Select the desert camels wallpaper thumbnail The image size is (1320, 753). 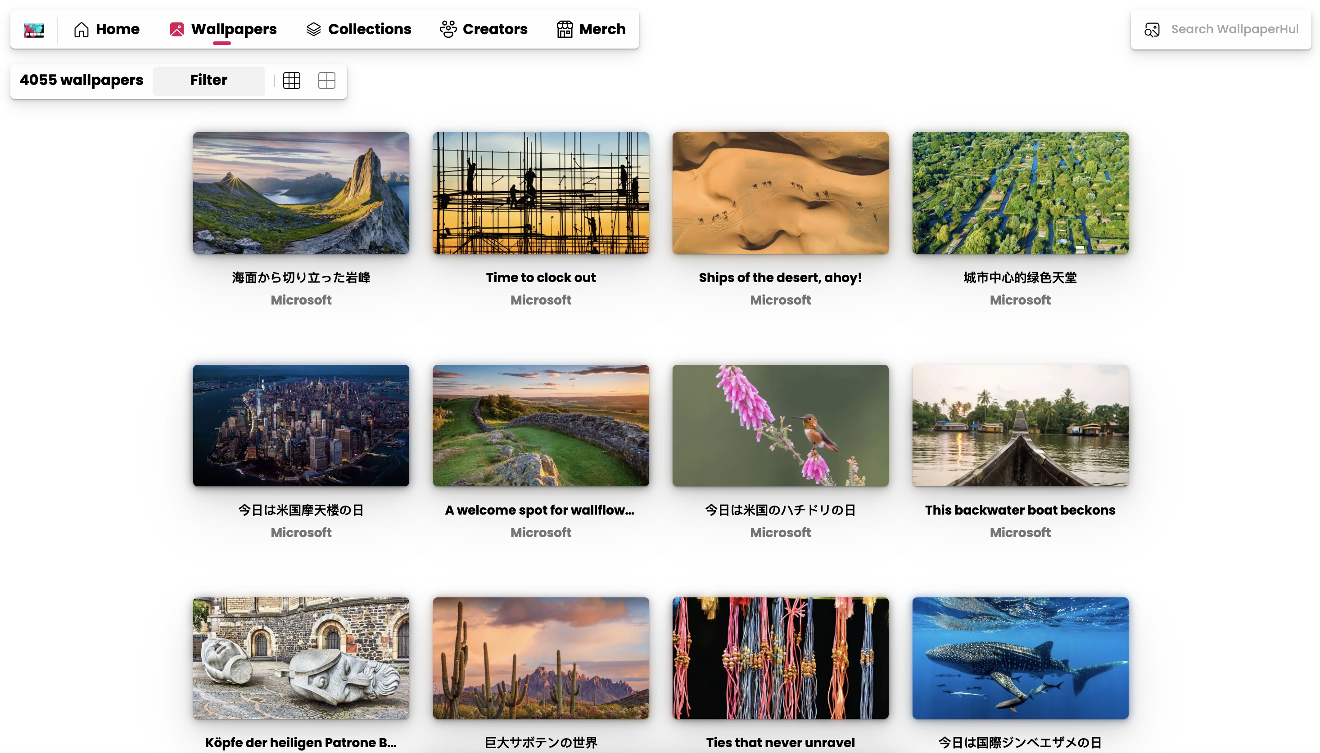pos(780,193)
